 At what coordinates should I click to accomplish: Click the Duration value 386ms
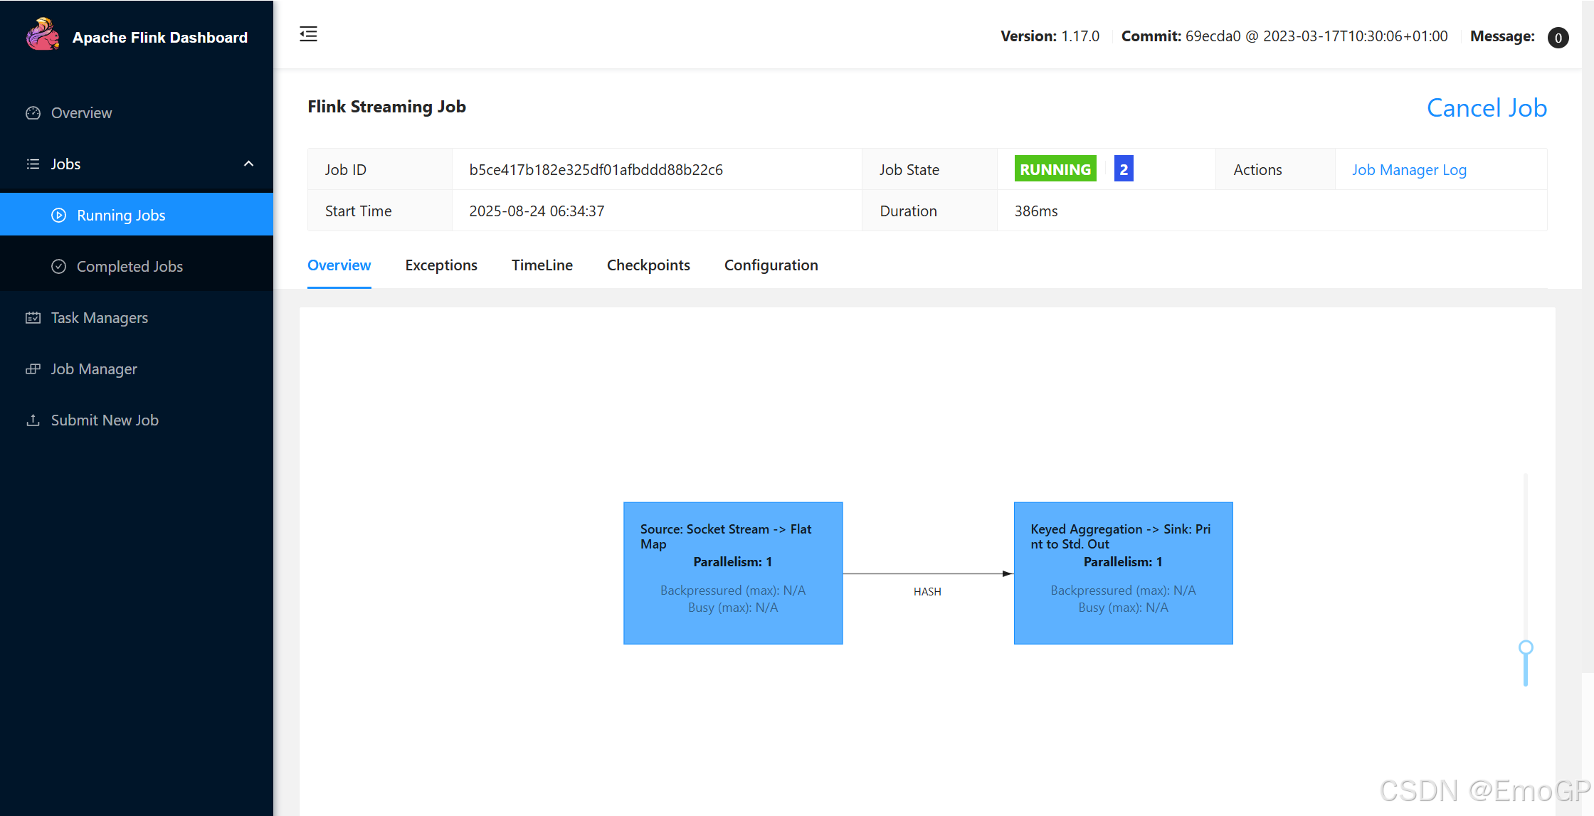tap(1036, 211)
